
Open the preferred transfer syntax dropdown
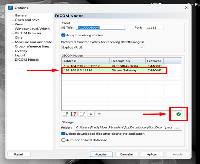(103, 47)
